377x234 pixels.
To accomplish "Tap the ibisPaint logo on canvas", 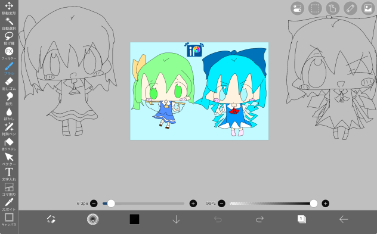I will (194, 50).
